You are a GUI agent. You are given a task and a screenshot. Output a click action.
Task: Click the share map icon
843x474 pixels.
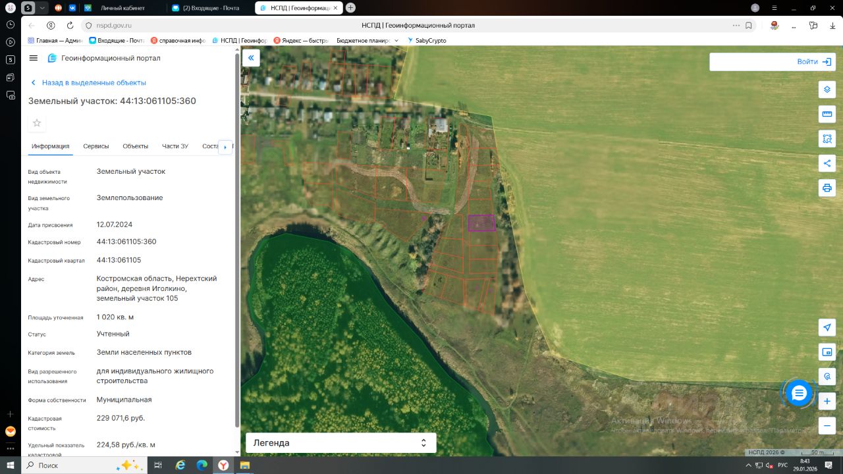pos(827,163)
